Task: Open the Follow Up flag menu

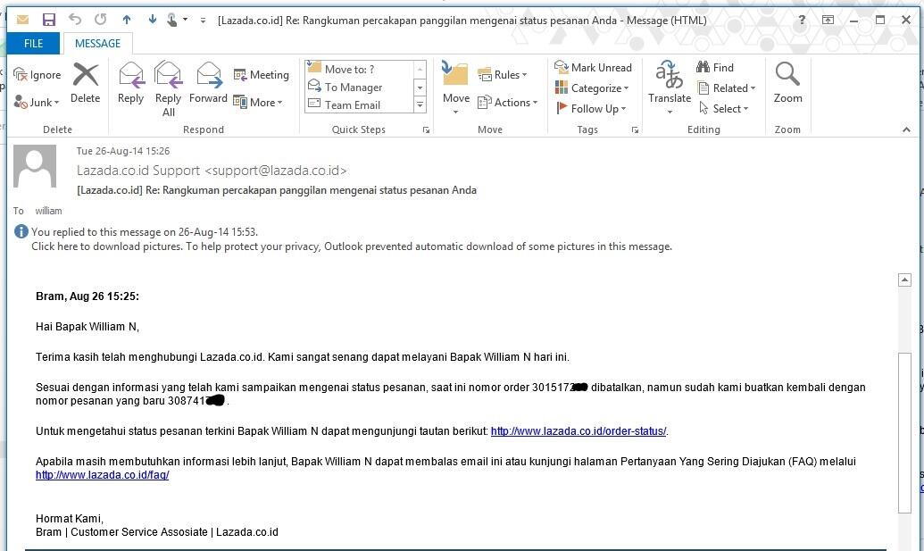Action: point(590,108)
